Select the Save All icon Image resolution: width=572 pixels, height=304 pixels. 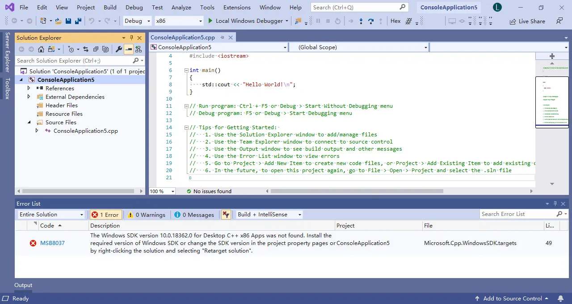point(78,21)
